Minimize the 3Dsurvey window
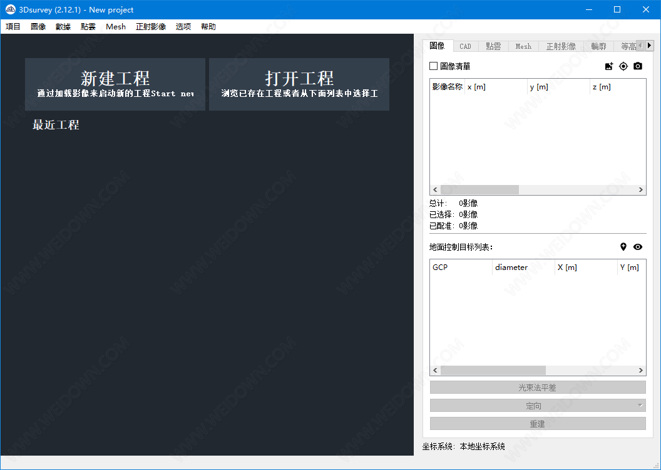661x470 pixels. pos(589,9)
